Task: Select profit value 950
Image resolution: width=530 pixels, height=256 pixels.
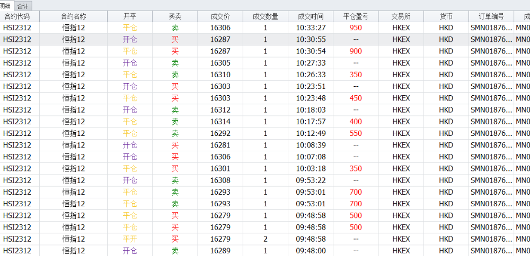Action: click(x=356, y=28)
